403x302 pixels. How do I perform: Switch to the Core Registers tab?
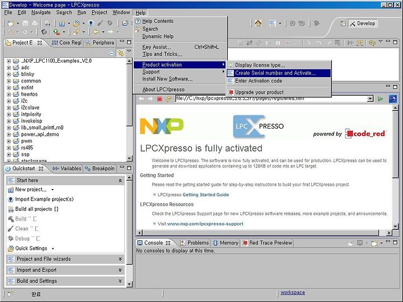click(66, 43)
